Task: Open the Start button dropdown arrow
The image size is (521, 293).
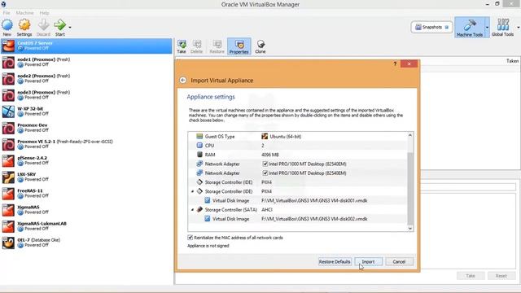Action: pyautogui.click(x=70, y=27)
